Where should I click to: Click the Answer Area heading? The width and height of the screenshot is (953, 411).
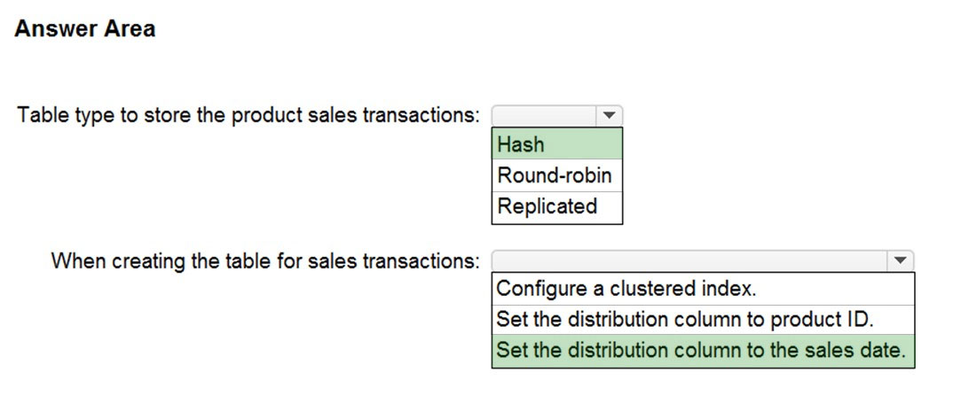pos(84,28)
